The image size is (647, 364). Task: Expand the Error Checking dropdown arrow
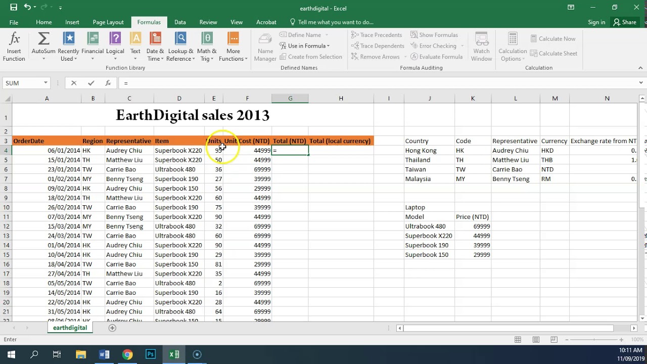click(462, 46)
